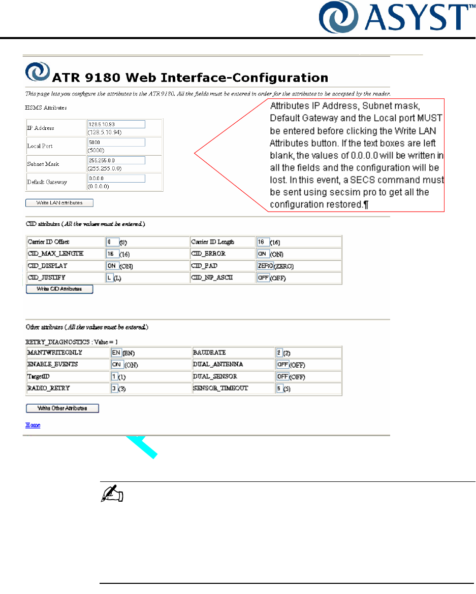Click the (ZERO) value next to CID_PAD
476x594 pixels.
pos(284,266)
